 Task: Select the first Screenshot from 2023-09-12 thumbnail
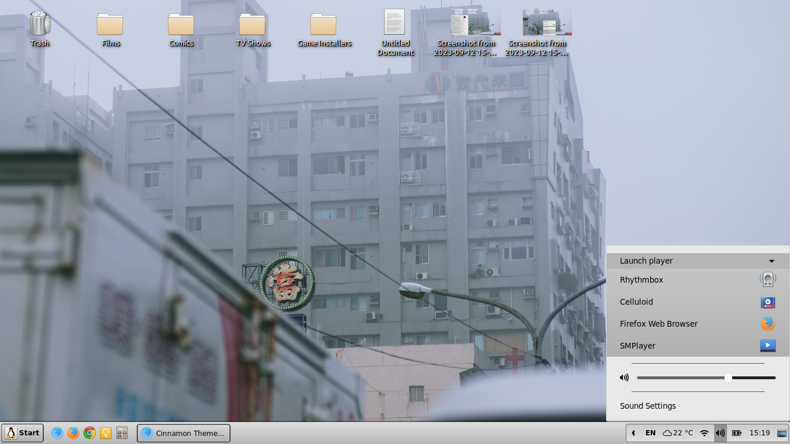[x=475, y=22]
